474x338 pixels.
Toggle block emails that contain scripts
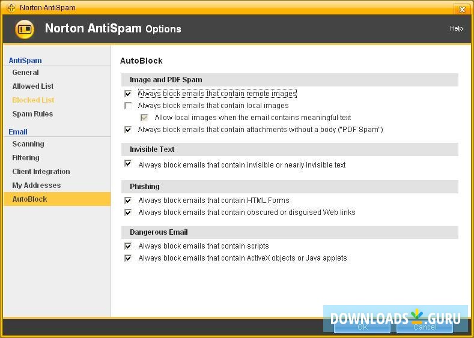pos(128,246)
